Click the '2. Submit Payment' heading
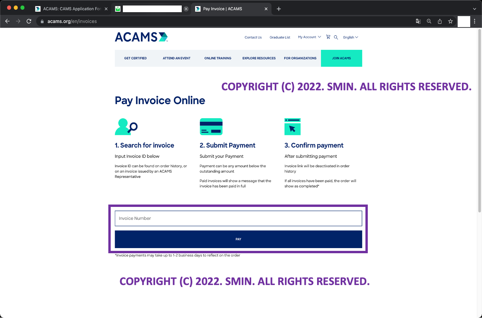 pos(228,145)
